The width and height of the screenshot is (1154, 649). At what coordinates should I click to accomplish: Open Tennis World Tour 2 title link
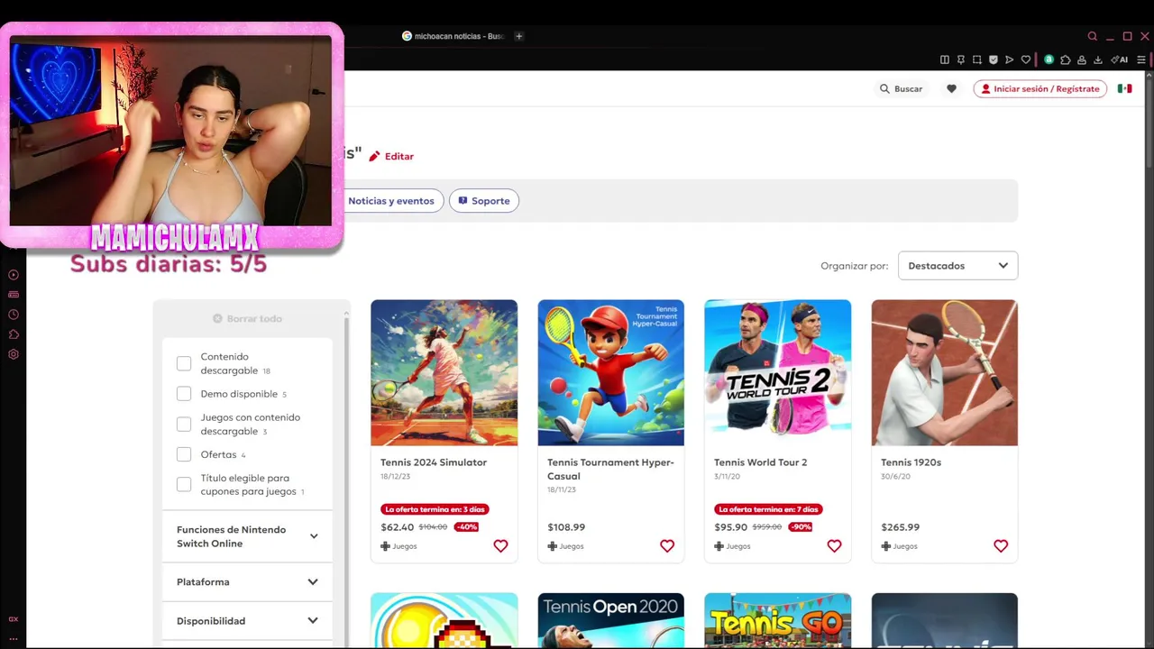(x=761, y=462)
